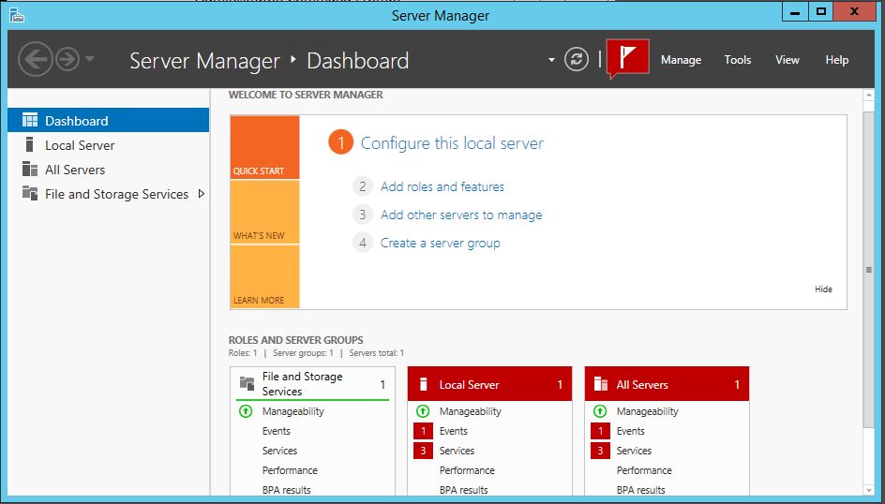This screenshot has height=504, width=885.
Task: Open Performance in the Local Server tile
Action: click(x=467, y=470)
